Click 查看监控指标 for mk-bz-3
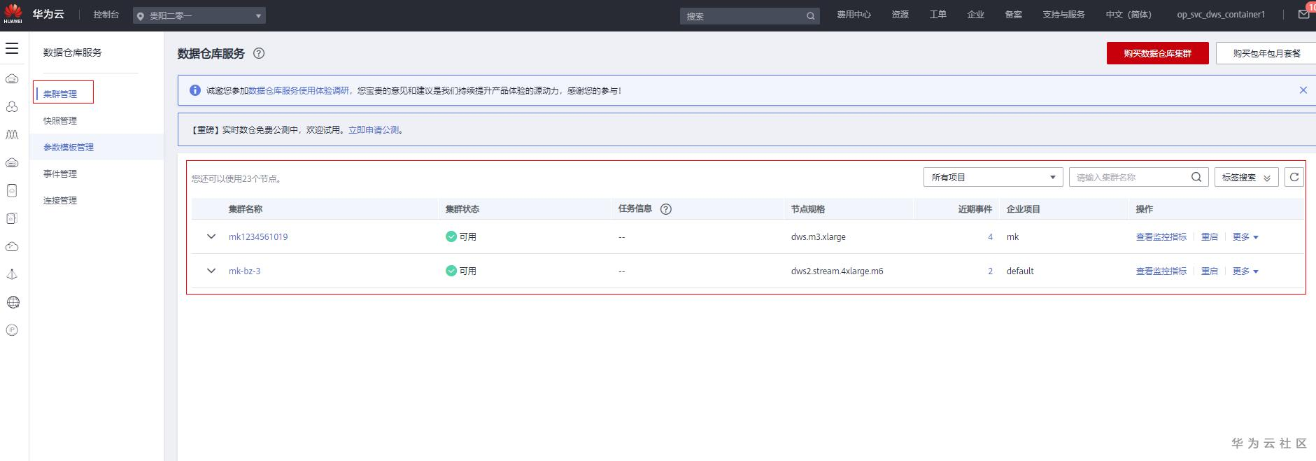 [1161, 271]
